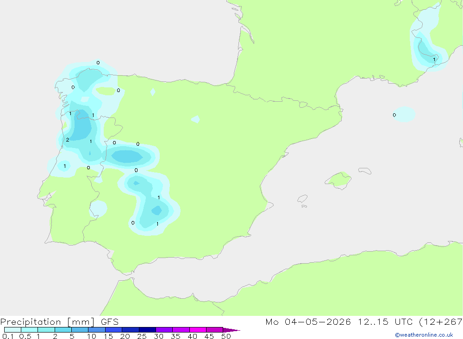
Task: Click the 'Precipitation [mm] GFS' title text
Action: click(x=59, y=322)
